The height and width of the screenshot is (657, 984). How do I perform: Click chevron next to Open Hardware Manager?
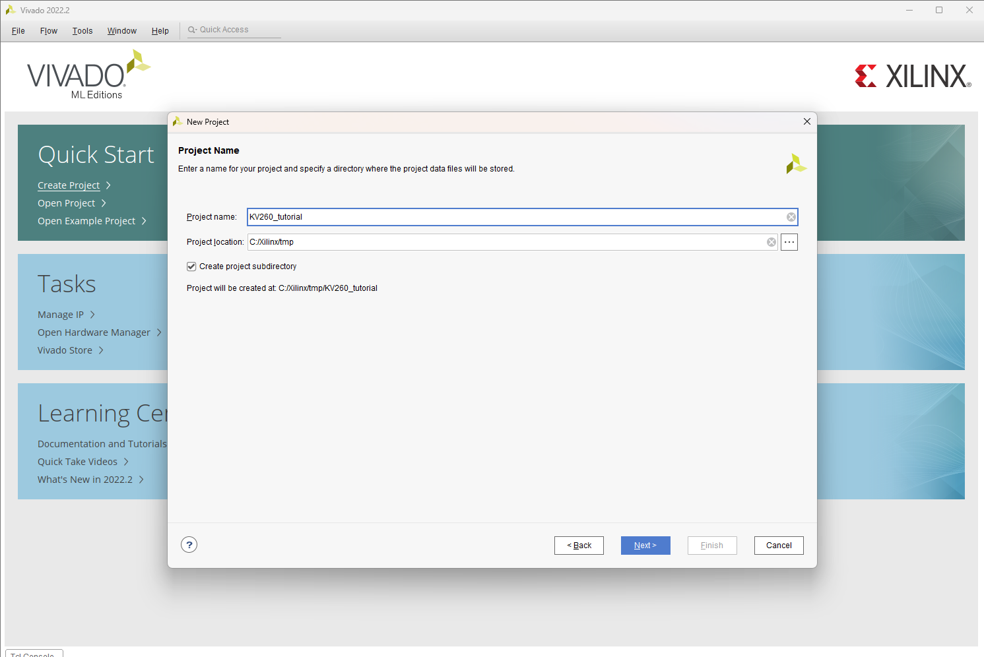point(159,332)
